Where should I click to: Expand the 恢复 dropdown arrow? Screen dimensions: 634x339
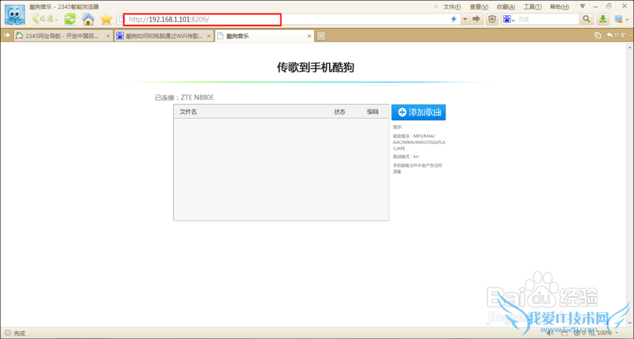(630, 36)
